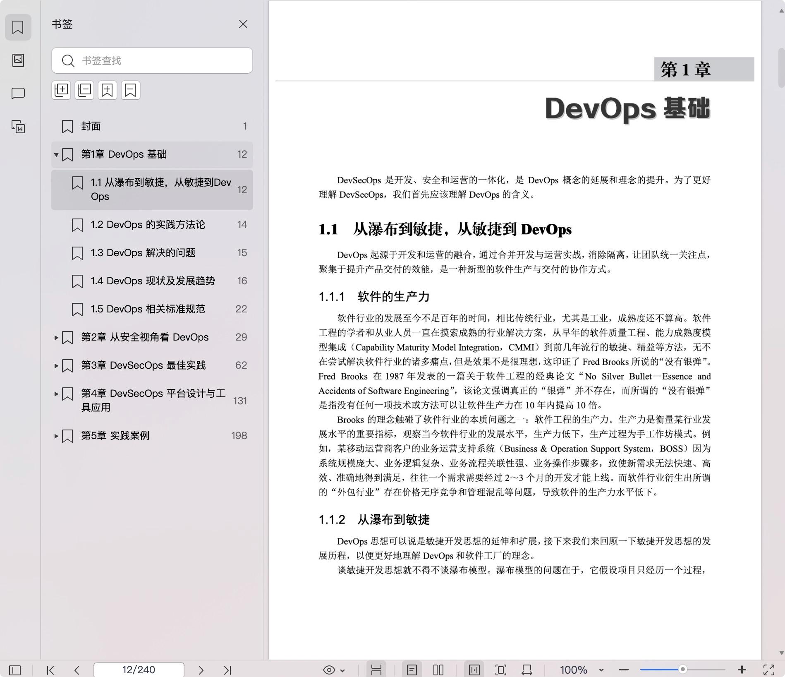
Task: Expand all bookmarks with the plus icon
Action: pyautogui.click(x=61, y=90)
